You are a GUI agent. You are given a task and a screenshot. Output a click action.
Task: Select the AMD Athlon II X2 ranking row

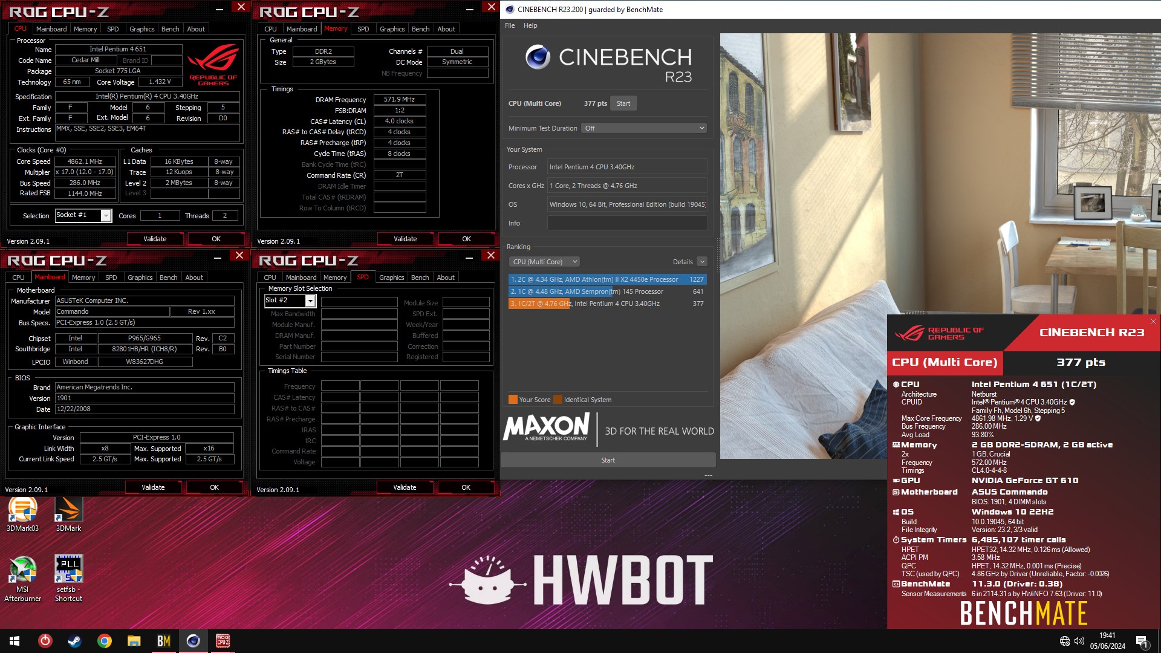pyautogui.click(x=607, y=279)
